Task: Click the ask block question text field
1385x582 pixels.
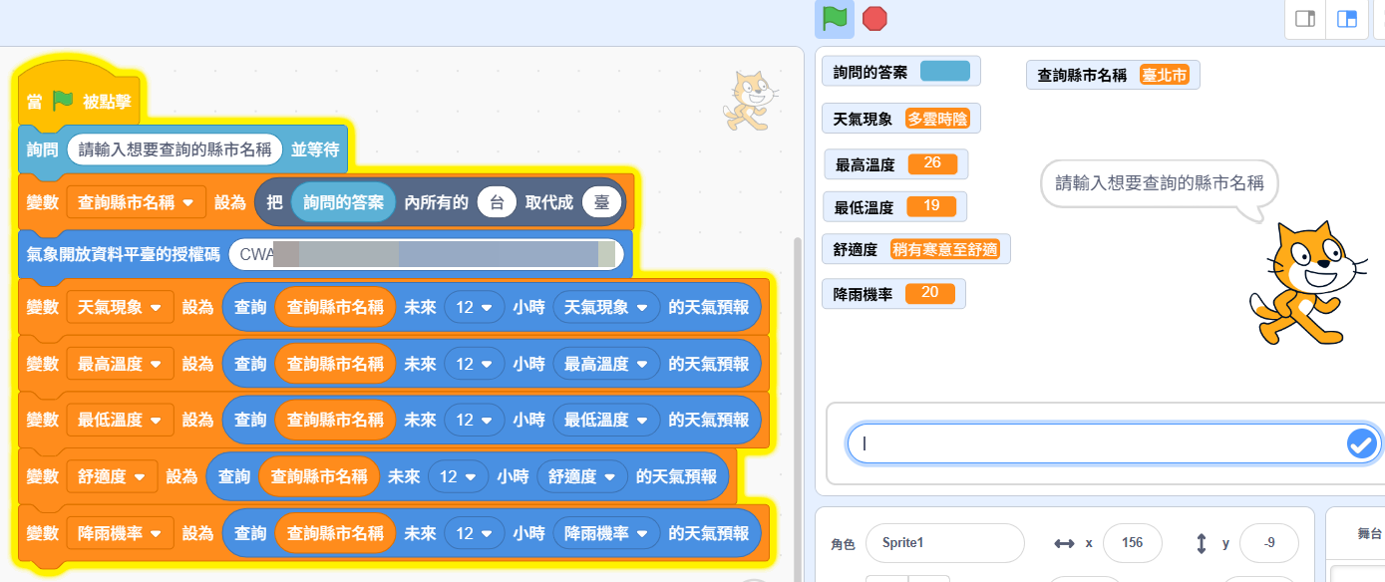Action: 174,150
